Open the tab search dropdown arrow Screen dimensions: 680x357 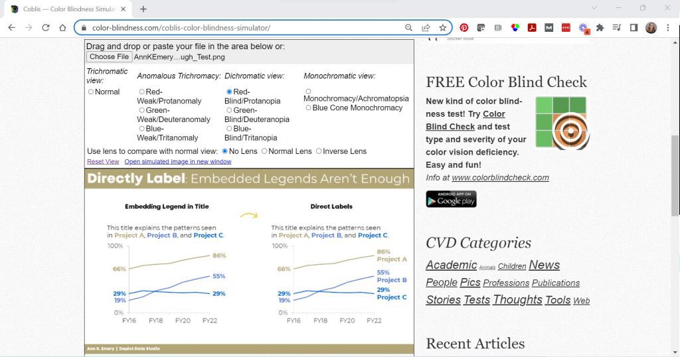click(x=594, y=8)
